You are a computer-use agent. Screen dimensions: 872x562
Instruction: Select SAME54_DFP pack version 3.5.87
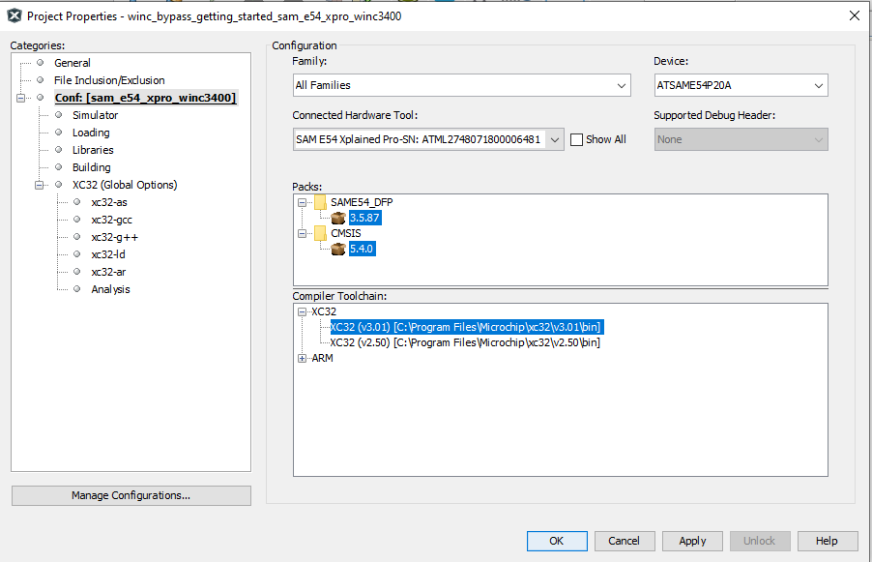pos(364,218)
